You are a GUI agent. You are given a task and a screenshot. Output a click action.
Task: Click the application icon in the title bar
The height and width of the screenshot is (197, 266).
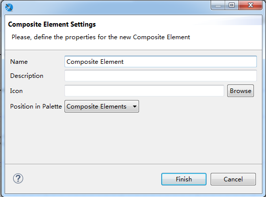click(x=9, y=8)
